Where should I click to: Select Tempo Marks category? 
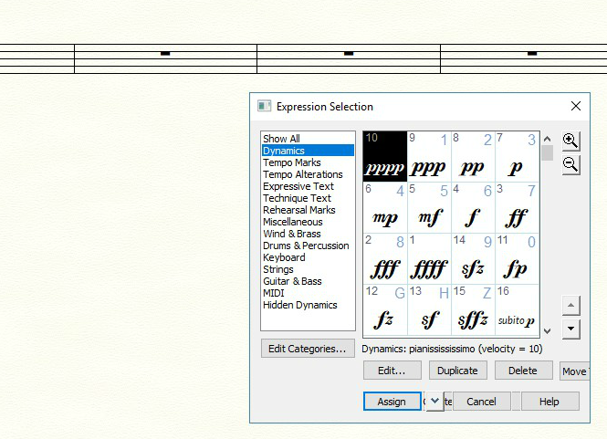click(292, 162)
